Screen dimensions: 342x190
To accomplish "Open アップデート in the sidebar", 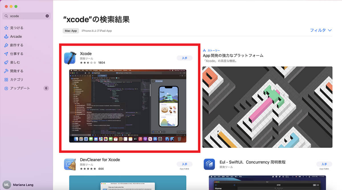I will coord(20,88).
